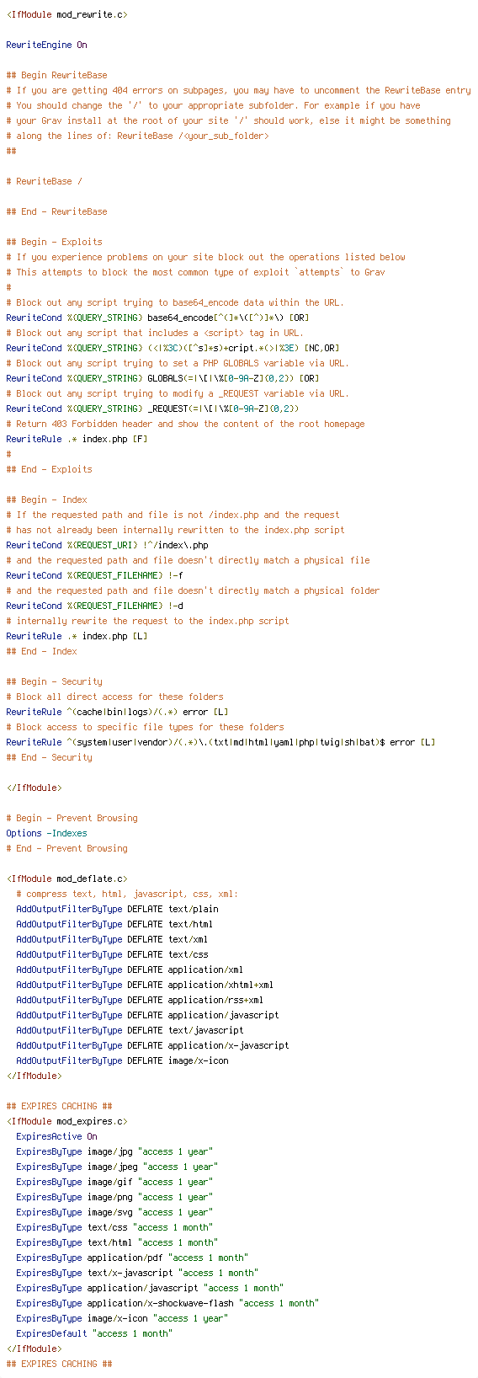Click the DEFLATE image/x-icon line
Image resolution: width=478 pixels, height=1378 pixels.
[122, 1060]
